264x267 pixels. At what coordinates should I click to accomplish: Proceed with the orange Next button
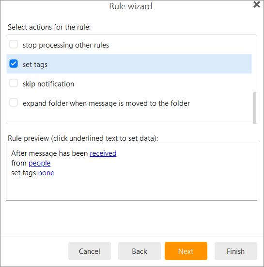[x=186, y=251]
